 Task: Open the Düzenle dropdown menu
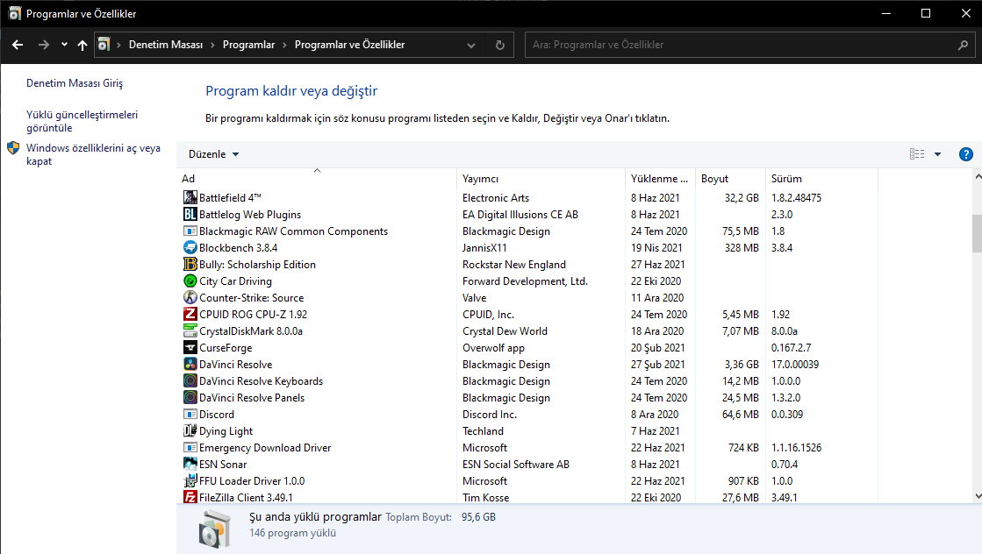pos(213,154)
